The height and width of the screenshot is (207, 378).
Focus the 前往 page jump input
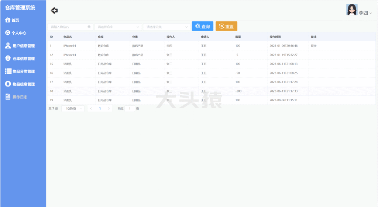(130, 109)
